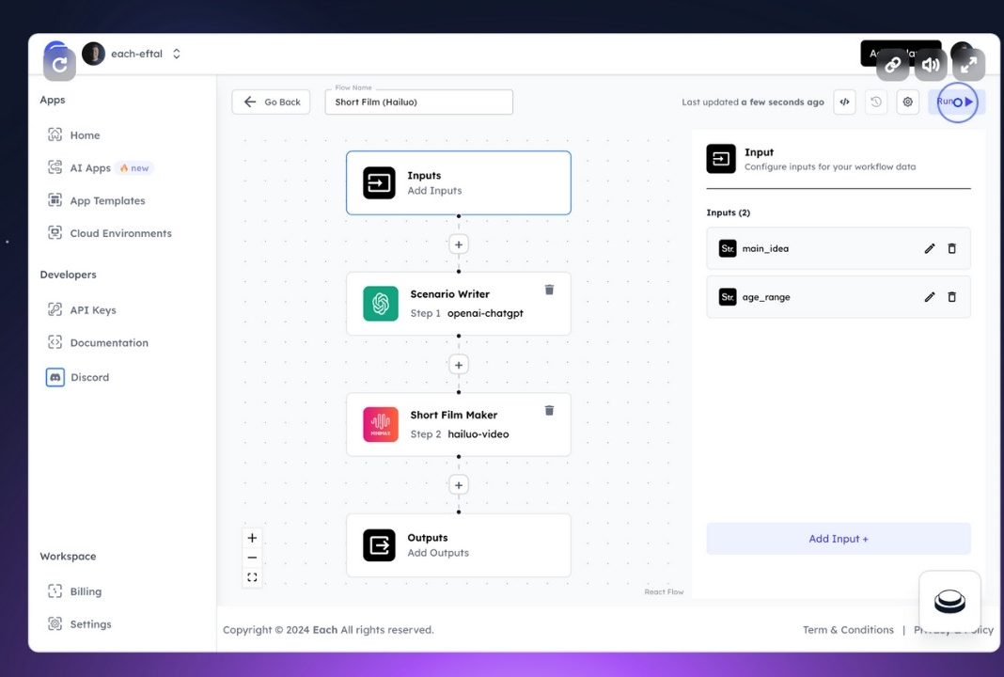Viewport: 1004px width, 677px height.
Task: Delete the age_range input
Action: pyautogui.click(x=952, y=297)
